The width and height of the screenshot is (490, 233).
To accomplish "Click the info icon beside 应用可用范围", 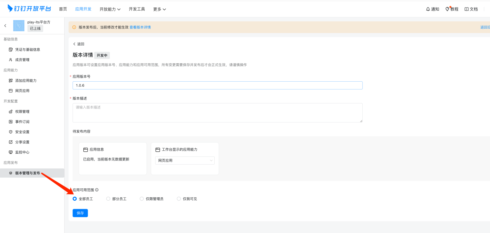I will pyautogui.click(x=97, y=190).
